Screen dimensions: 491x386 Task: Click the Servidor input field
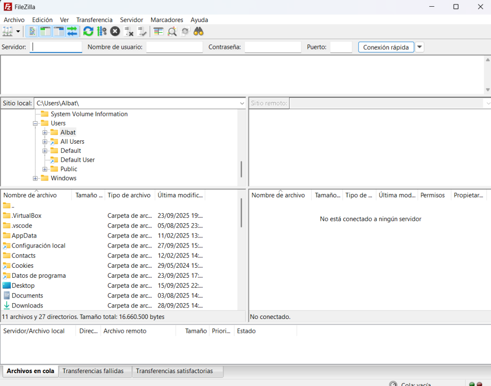tap(56, 47)
